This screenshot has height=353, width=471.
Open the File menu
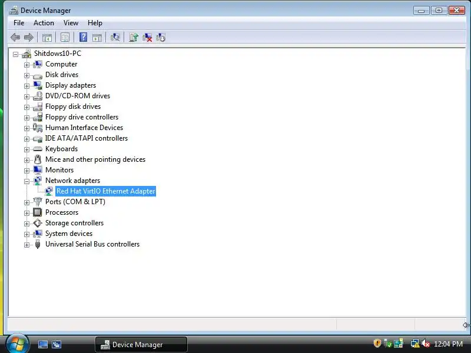coord(19,23)
